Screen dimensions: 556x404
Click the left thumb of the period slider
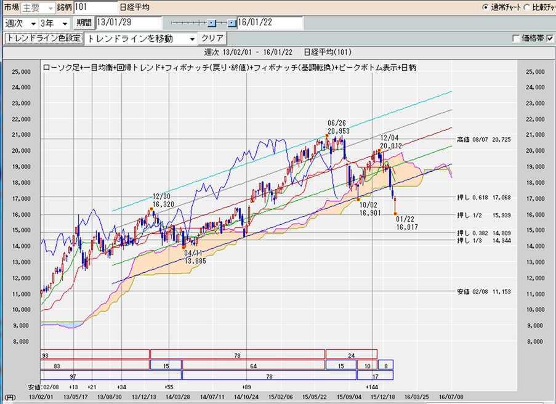pos(212,23)
